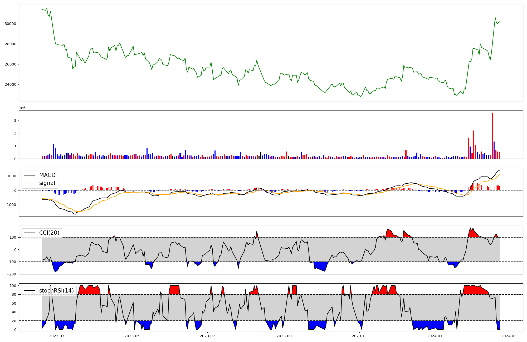Click the 2023-03 date axis label
527x342 pixels.
pos(57,336)
